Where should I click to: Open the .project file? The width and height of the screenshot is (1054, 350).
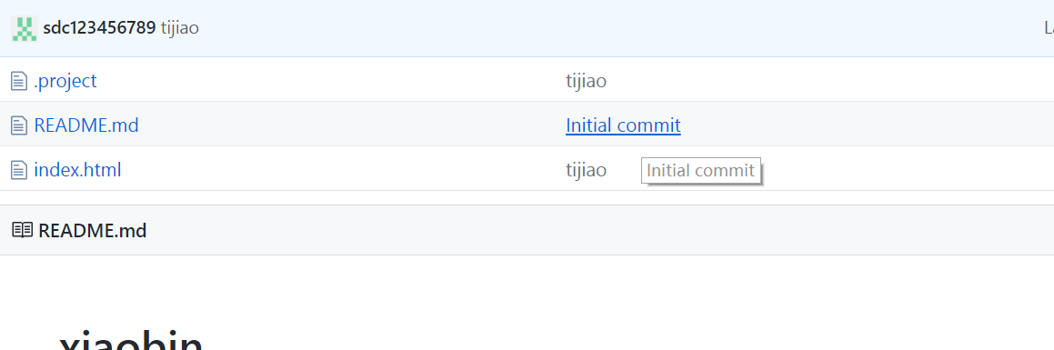65,81
